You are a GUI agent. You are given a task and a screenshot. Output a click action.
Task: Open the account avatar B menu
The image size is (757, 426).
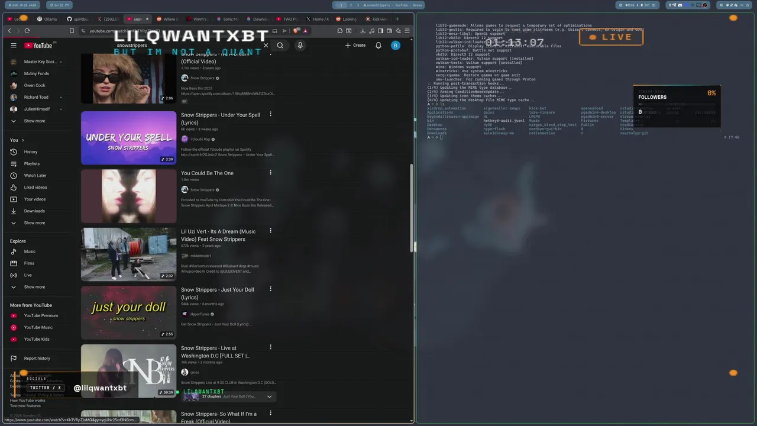(x=396, y=46)
